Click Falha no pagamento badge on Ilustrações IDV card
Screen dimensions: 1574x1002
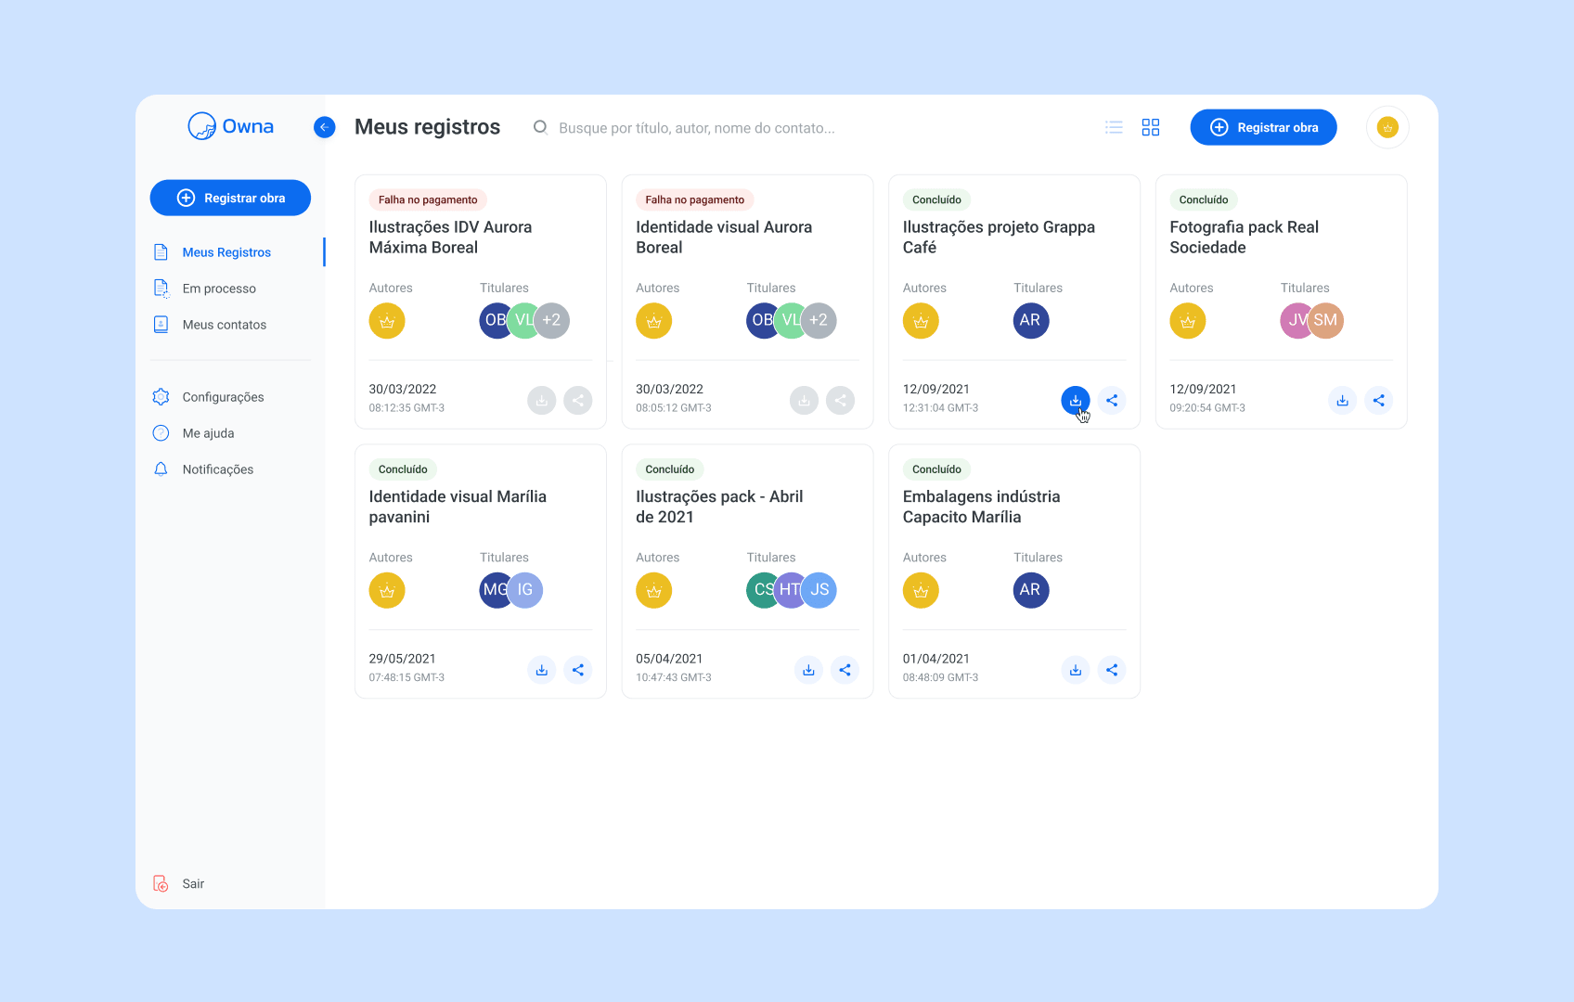428,199
